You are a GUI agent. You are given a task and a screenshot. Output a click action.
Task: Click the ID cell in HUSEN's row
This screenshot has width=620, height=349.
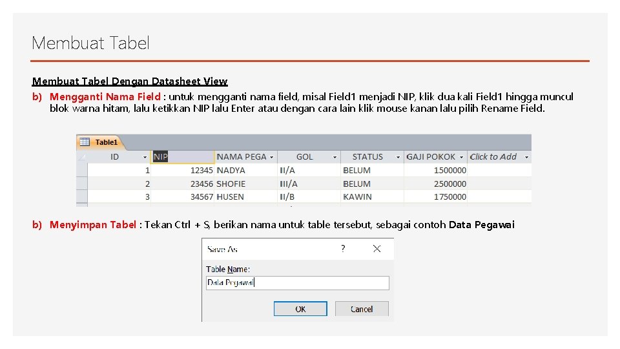[x=119, y=196]
